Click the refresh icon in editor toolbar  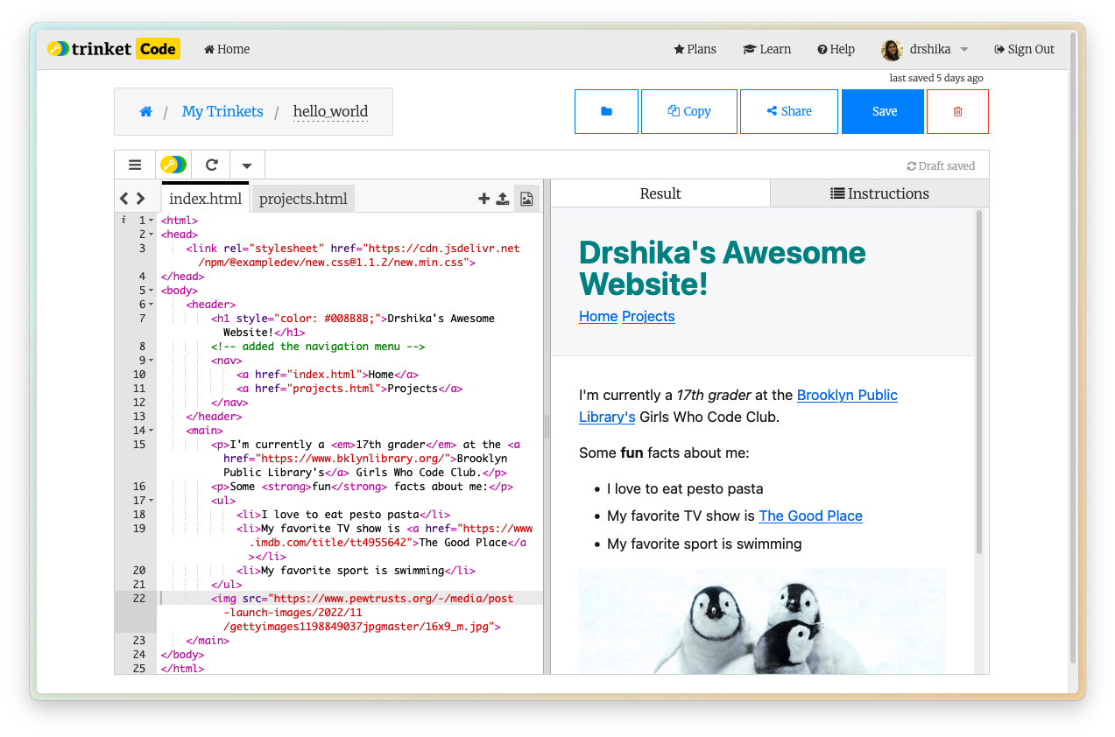pyautogui.click(x=211, y=165)
